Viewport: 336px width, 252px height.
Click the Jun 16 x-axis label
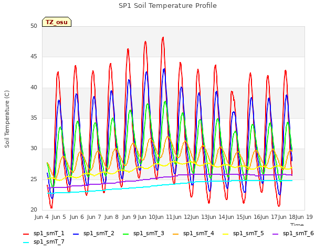(251, 217)
